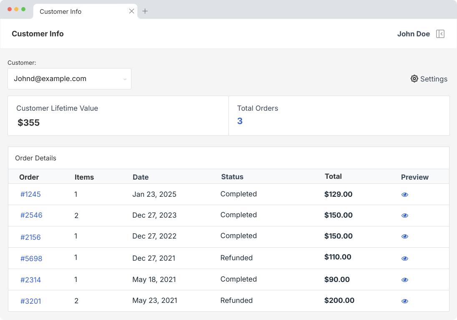Viewport: 457px width, 320px height.
Task: Open the Settings gear icon
Action: coord(414,79)
